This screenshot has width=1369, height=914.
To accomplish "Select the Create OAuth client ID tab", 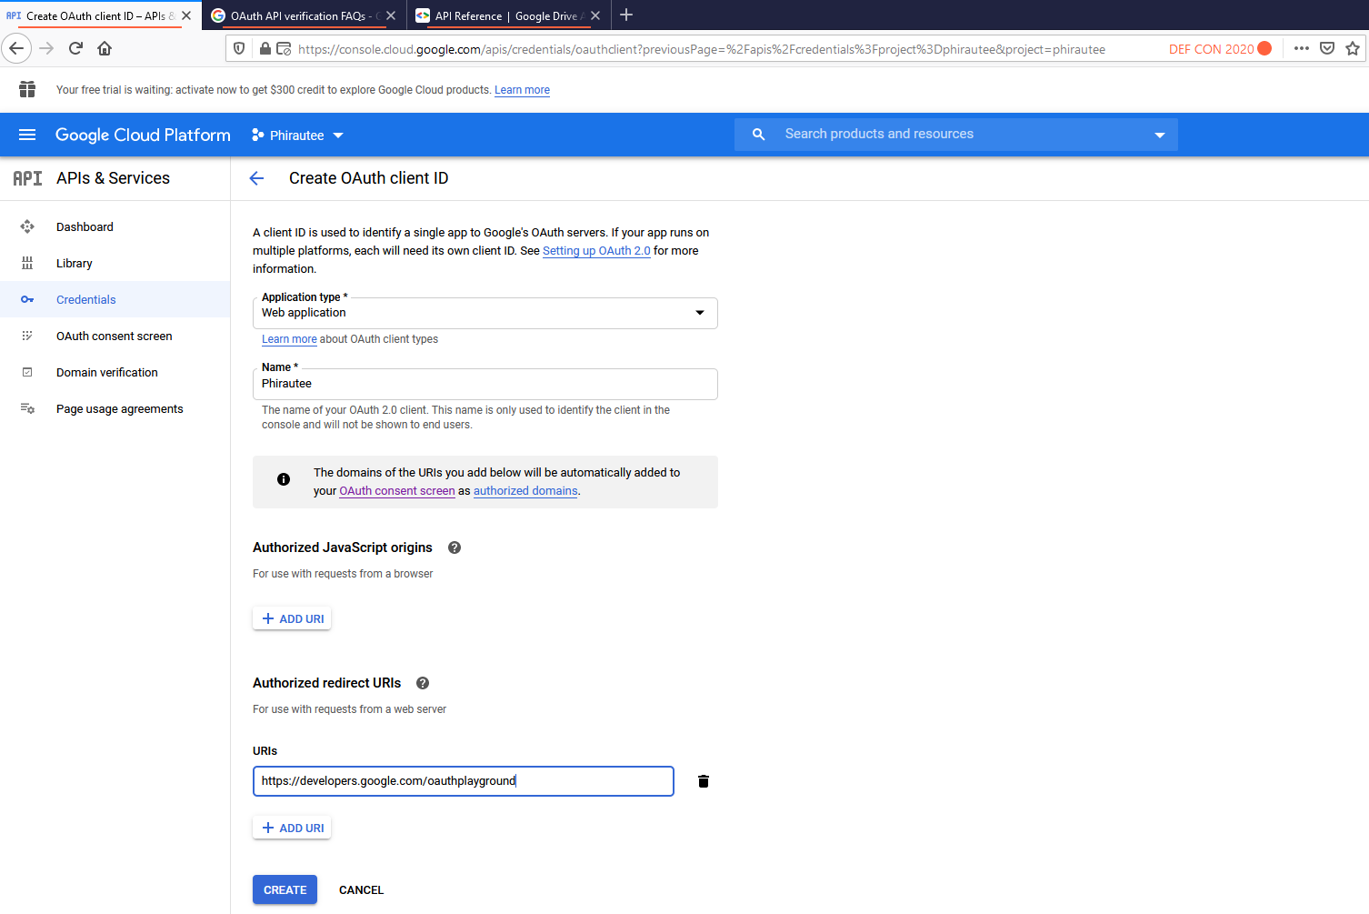I will point(100,15).
